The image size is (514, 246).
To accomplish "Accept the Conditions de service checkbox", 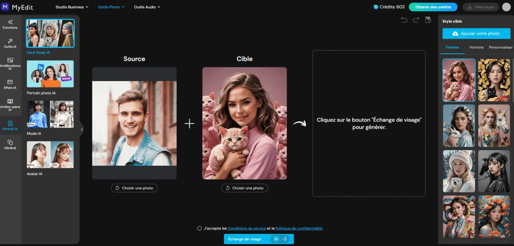I will pyautogui.click(x=199, y=228).
